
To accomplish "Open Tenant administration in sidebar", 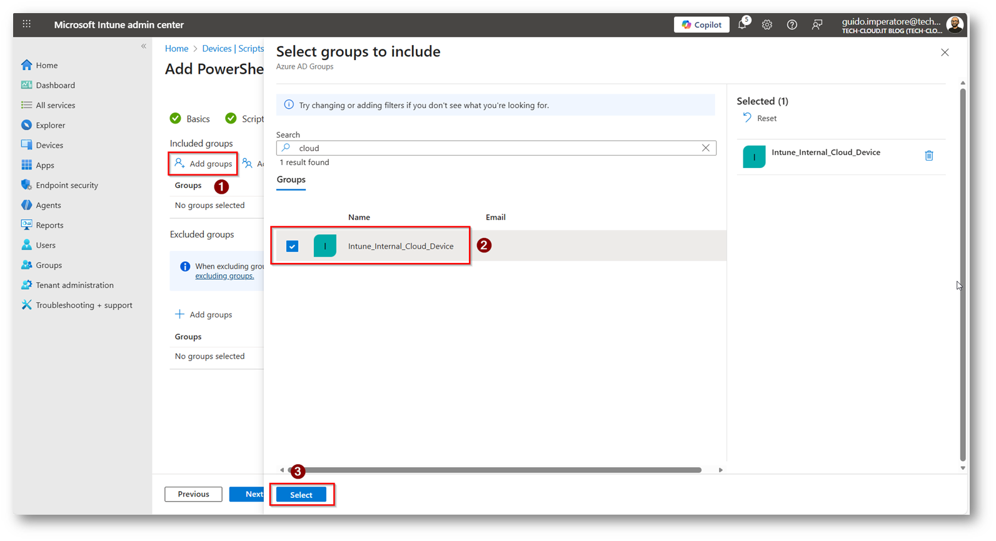I will coord(74,285).
